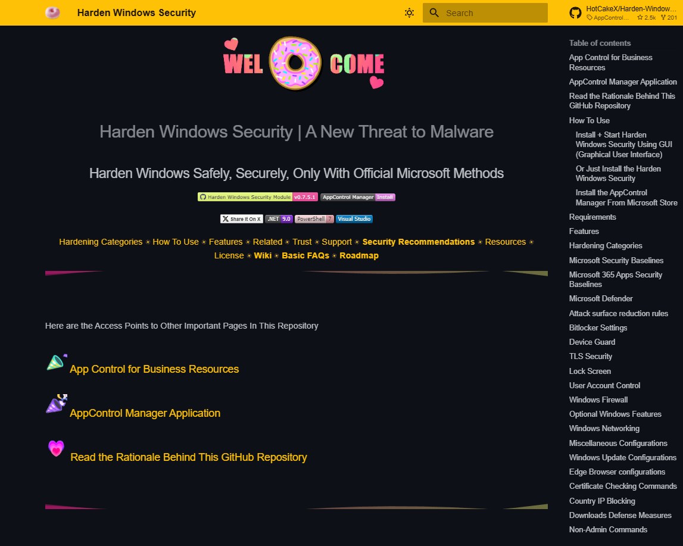683x546 pixels.
Task: Select AppControl Manager Application in table of contents
Action: 623,82
